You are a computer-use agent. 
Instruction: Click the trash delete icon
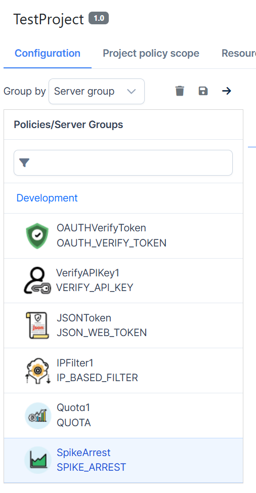click(x=180, y=91)
